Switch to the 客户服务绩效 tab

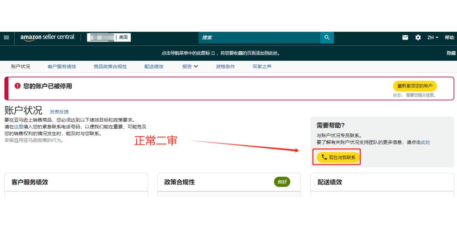[x=62, y=66]
